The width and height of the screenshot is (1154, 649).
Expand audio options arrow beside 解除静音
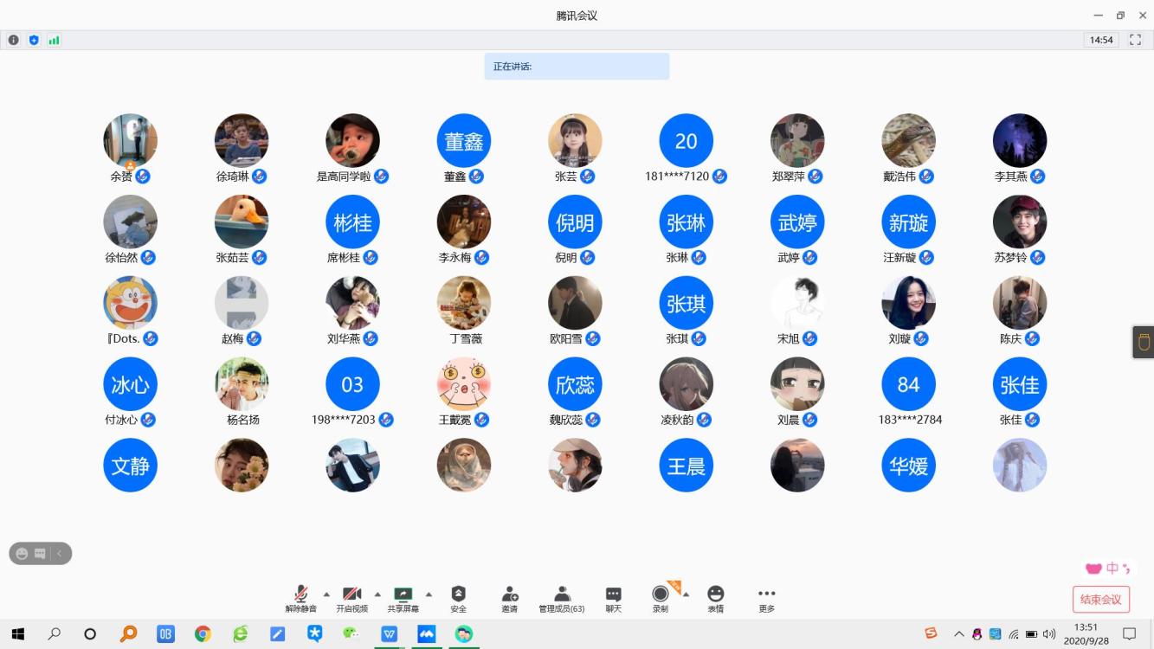(x=326, y=594)
